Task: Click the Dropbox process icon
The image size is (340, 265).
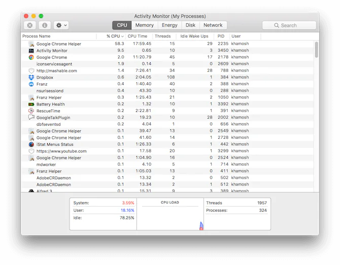Action: coord(31,78)
